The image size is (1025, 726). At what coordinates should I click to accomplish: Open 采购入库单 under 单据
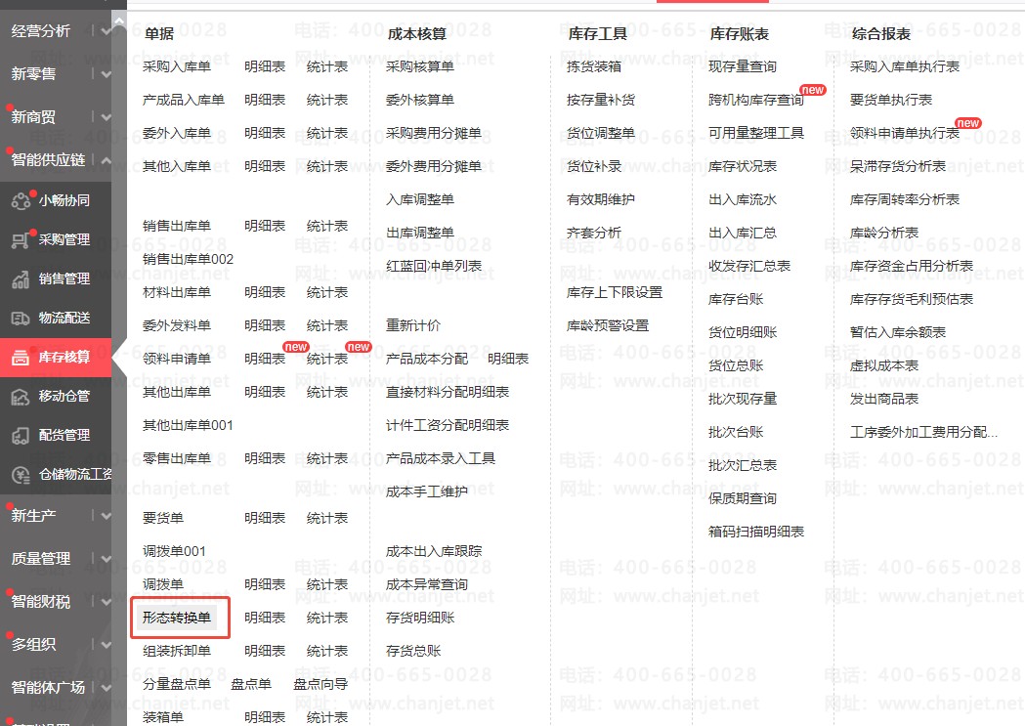[x=177, y=67]
